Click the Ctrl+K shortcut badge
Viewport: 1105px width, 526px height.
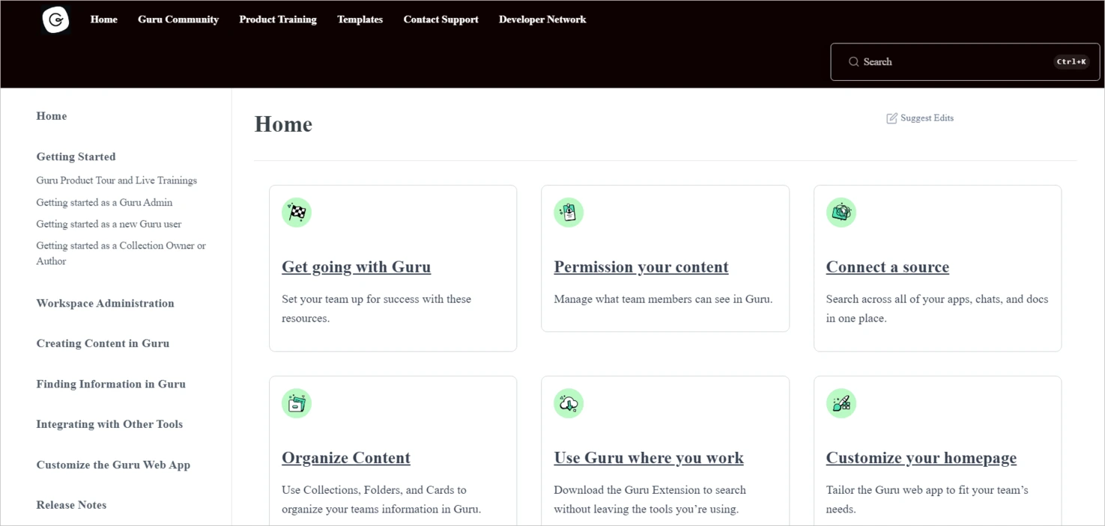click(x=1071, y=62)
